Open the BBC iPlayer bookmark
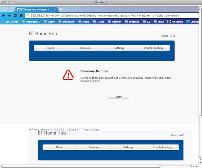Screen dimensions: 202x168 pyautogui.click(x=10, y=22)
